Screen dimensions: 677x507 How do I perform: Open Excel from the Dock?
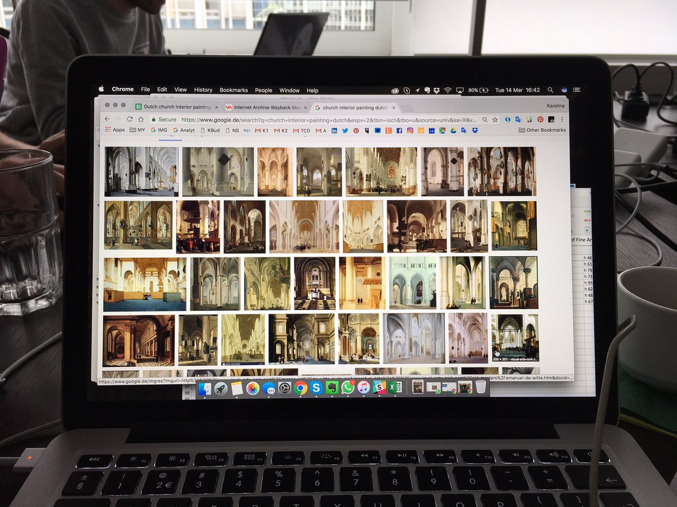point(395,388)
